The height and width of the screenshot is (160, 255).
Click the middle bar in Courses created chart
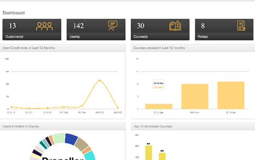coord(195,97)
